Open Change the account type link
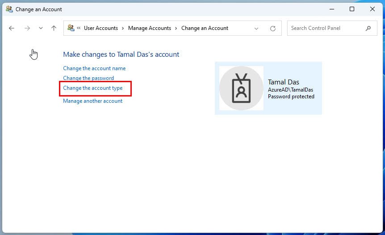This screenshot has height=235, width=385. tap(93, 88)
